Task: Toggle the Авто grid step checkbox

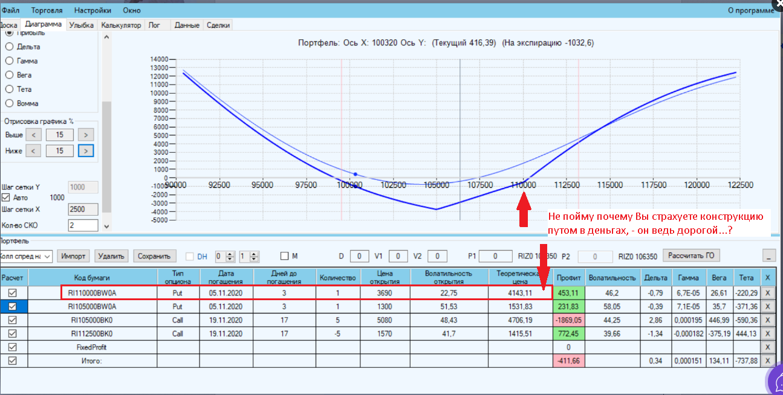Action: pyautogui.click(x=7, y=197)
